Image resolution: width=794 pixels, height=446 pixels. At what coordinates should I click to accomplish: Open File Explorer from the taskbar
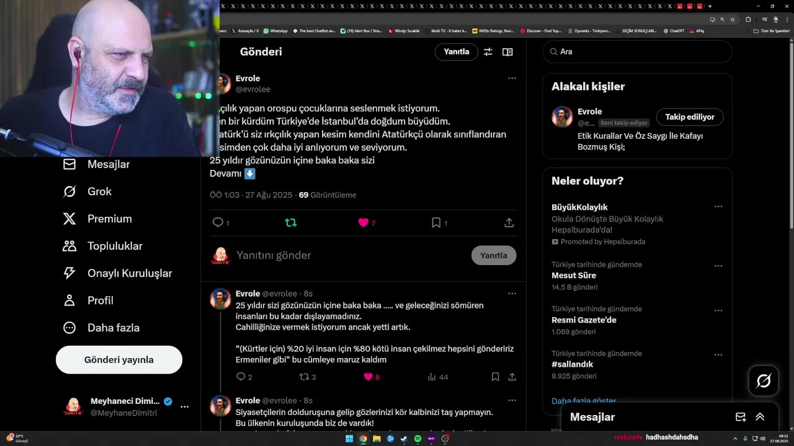click(x=377, y=439)
